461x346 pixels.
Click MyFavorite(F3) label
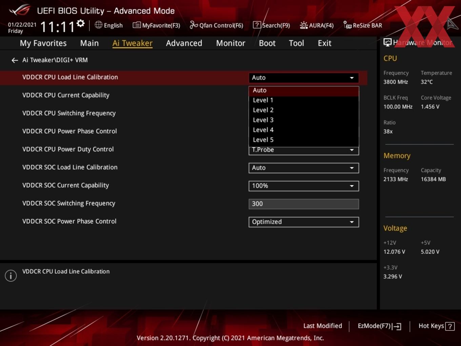click(161, 25)
